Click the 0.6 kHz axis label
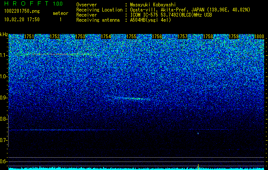The width and height of the screenshot is (268, 170). point(3,161)
